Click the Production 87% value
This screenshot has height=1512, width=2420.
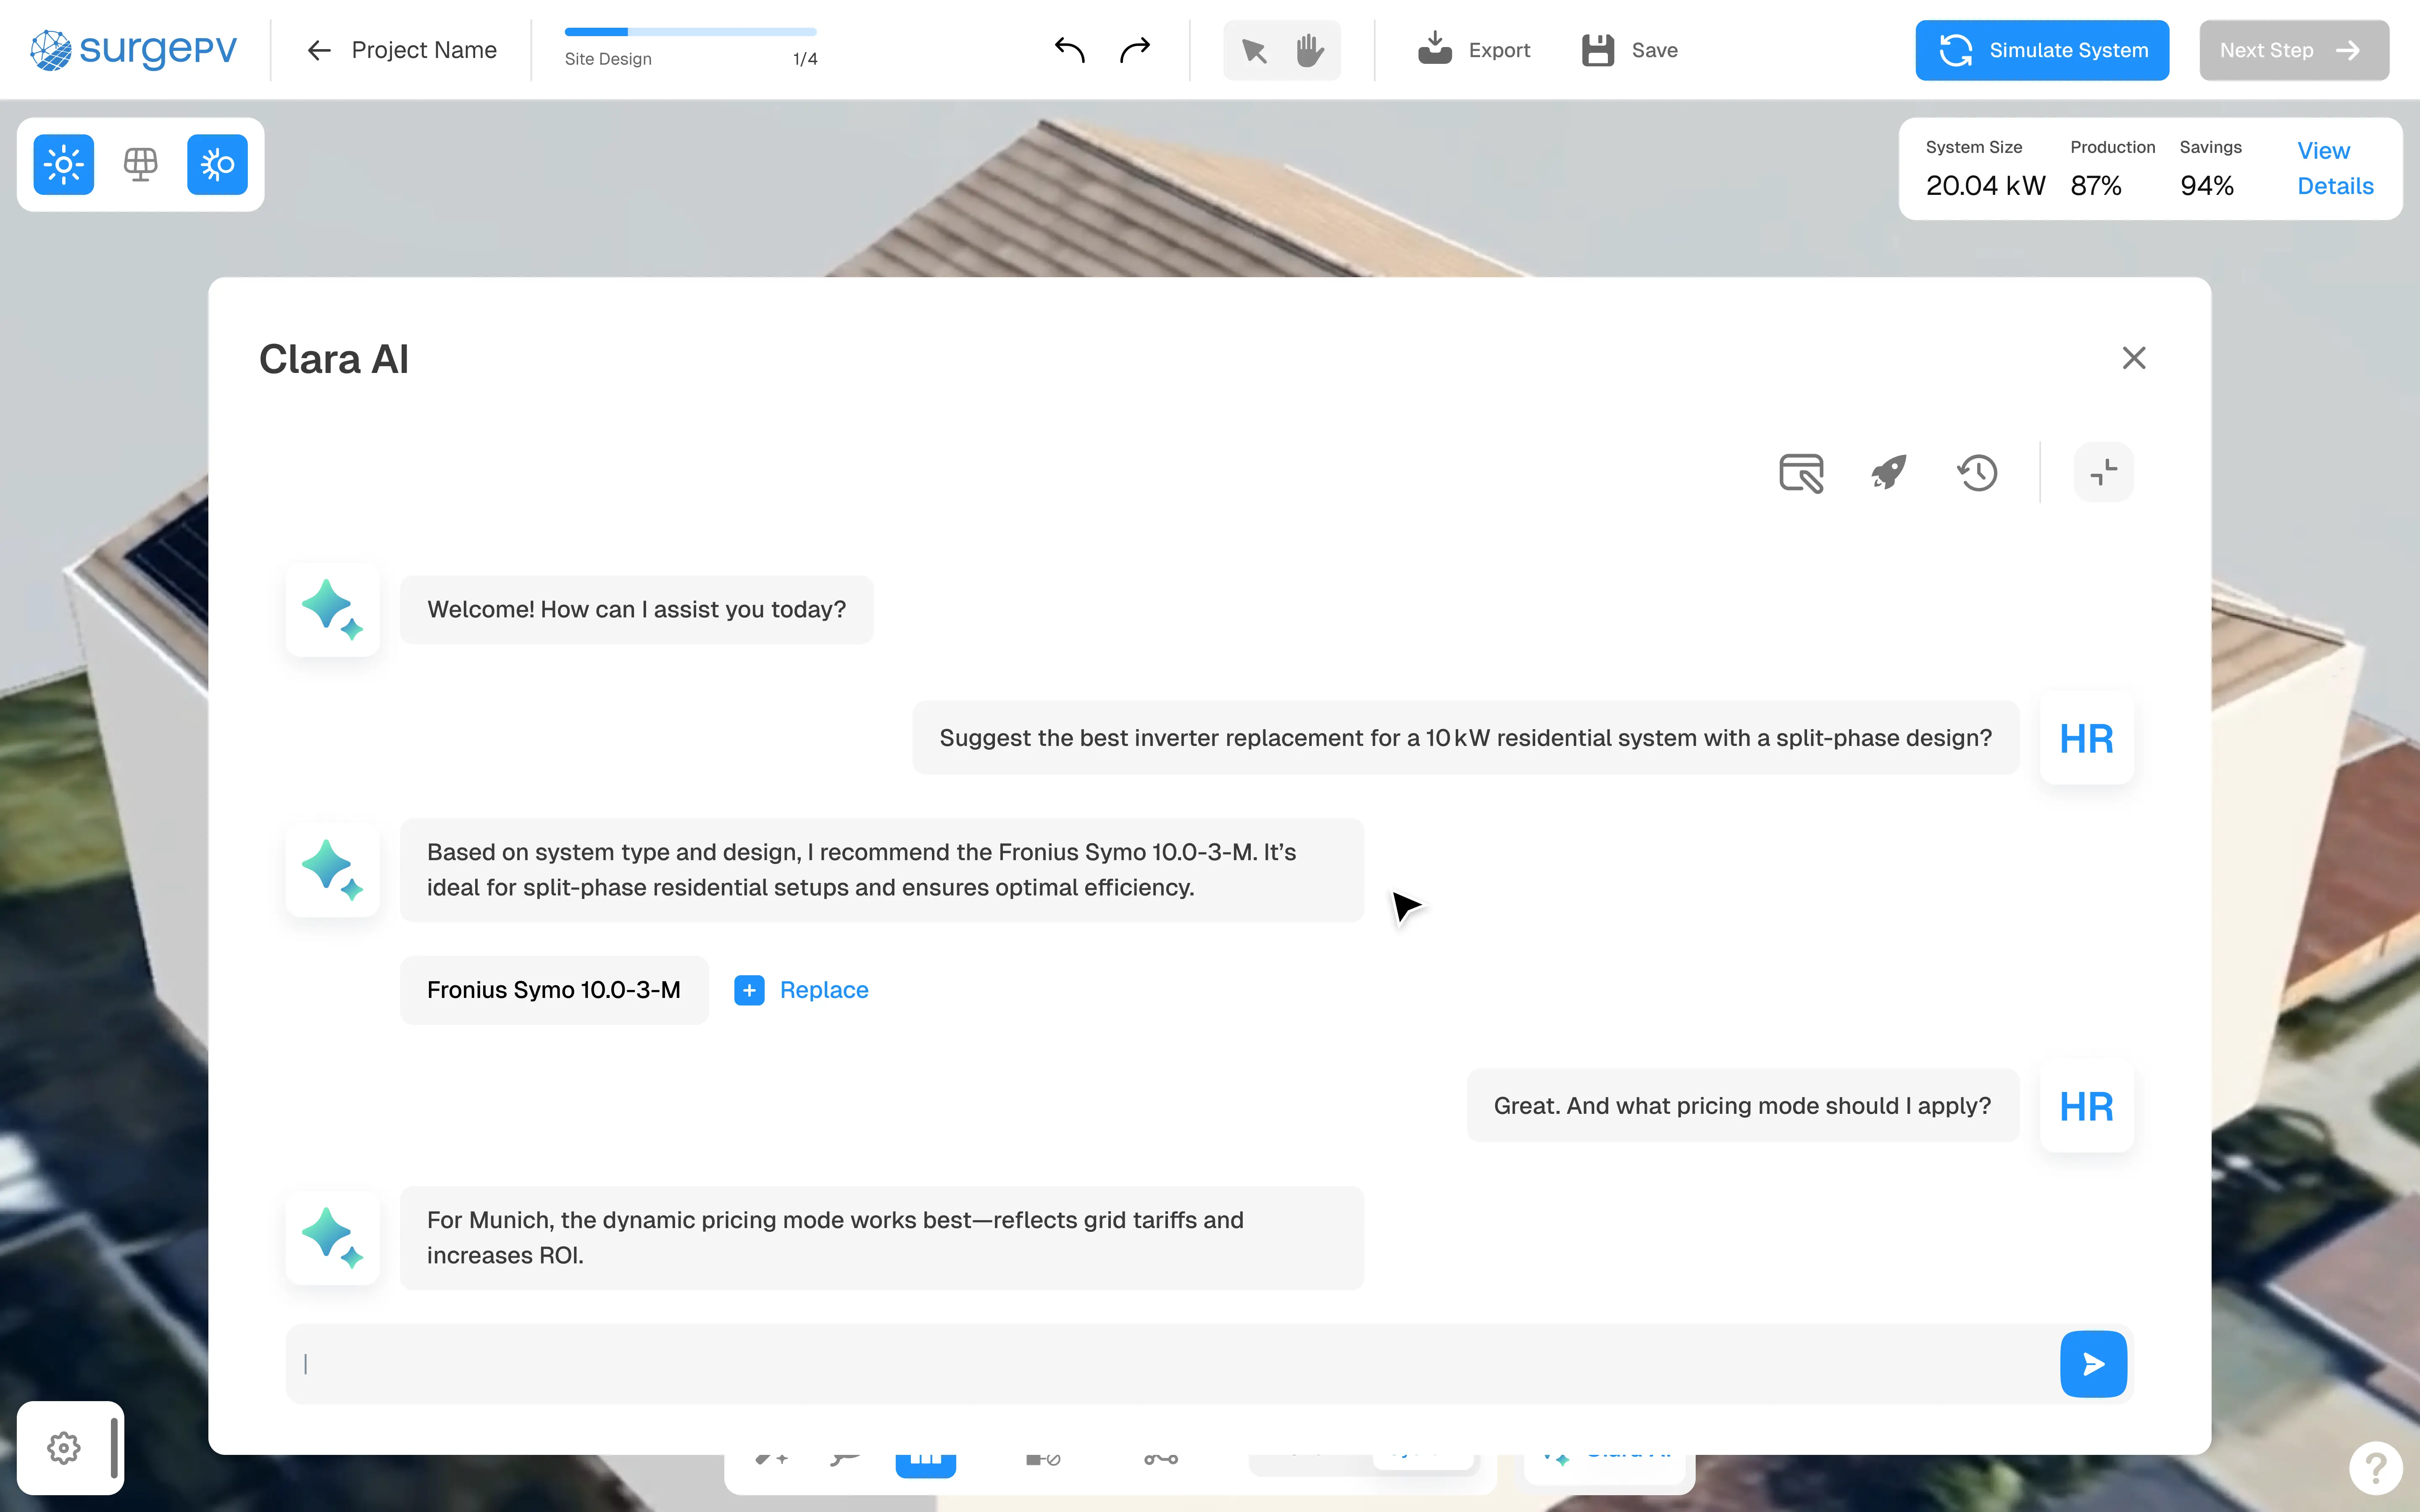click(2096, 186)
